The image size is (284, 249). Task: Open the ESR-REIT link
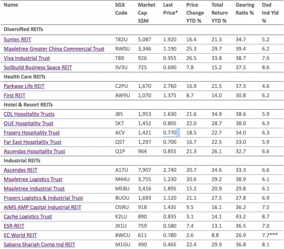(14, 226)
